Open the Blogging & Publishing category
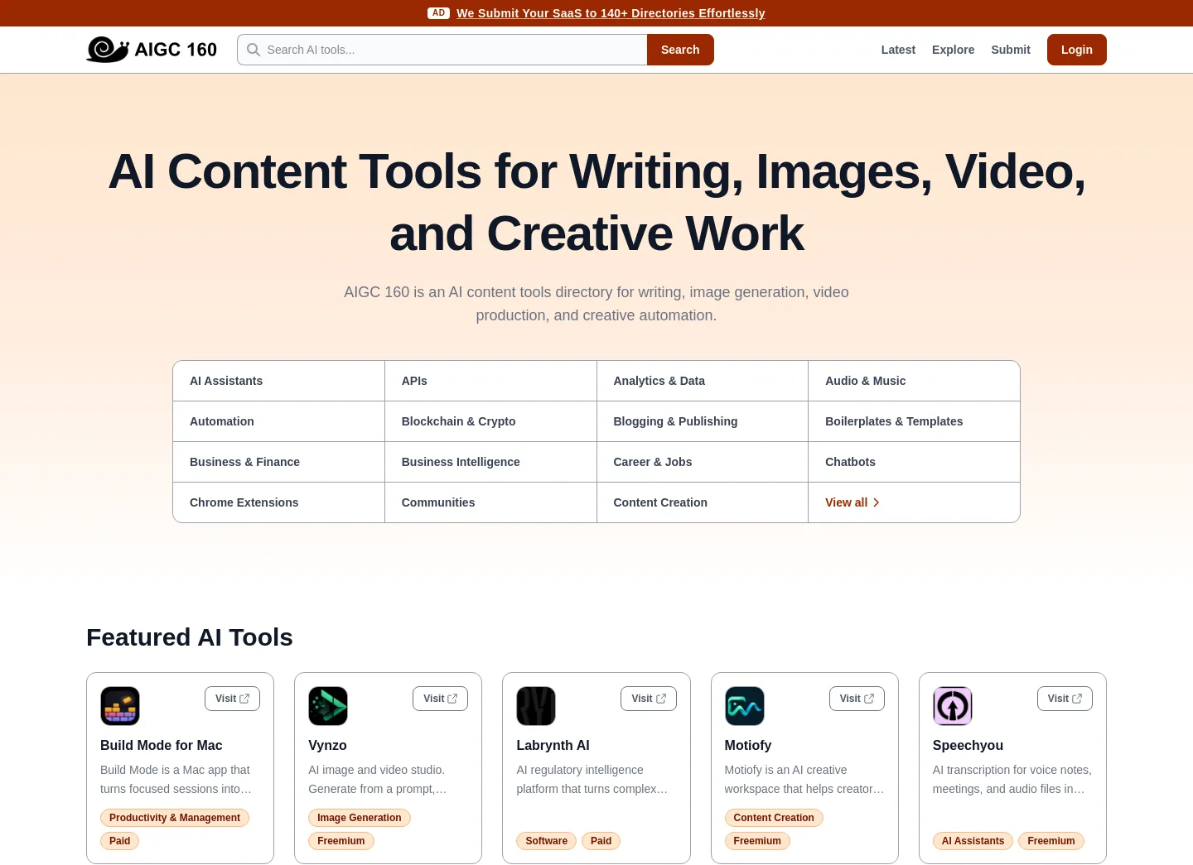The height and width of the screenshot is (865, 1193). point(703,421)
